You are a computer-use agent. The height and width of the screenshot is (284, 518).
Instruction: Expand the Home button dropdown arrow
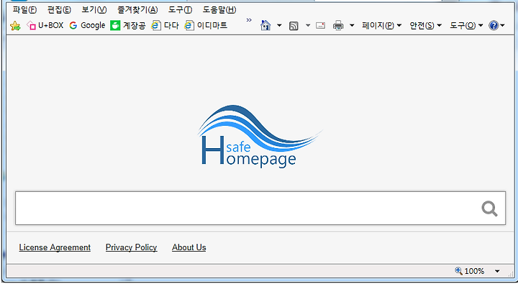coord(279,25)
